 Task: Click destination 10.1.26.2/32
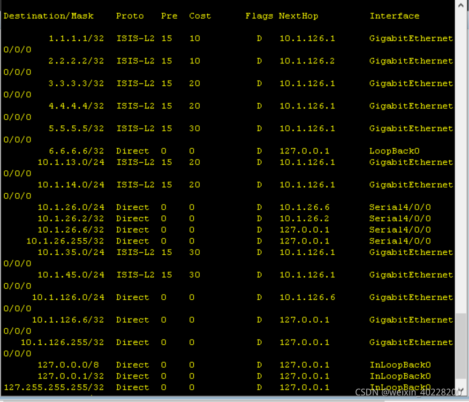point(71,218)
